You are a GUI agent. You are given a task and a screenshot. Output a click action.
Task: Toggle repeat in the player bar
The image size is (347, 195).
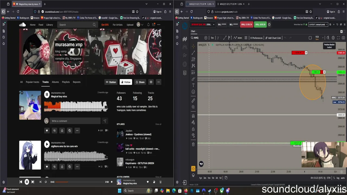coord(46,182)
